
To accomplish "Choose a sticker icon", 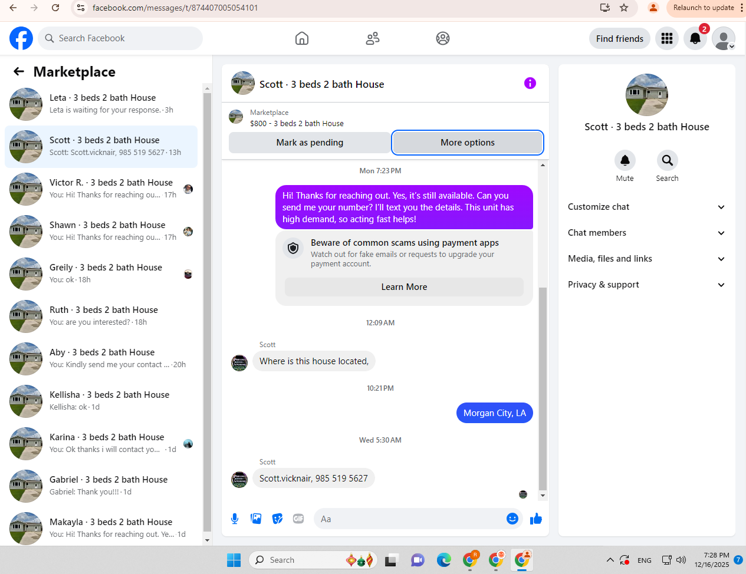I will click(277, 519).
